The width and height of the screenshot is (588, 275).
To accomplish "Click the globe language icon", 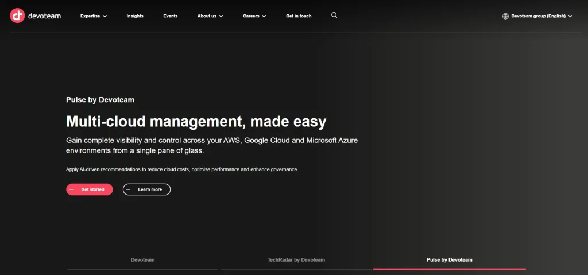I will tap(505, 16).
